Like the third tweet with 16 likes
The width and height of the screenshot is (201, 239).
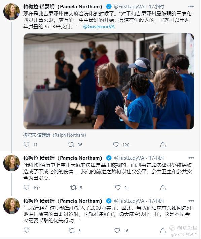click(x=117, y=230)
